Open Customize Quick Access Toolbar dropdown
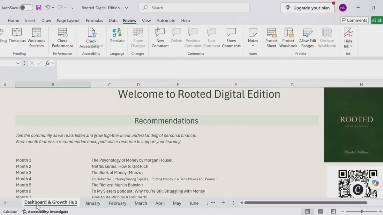 click(72, 8)
